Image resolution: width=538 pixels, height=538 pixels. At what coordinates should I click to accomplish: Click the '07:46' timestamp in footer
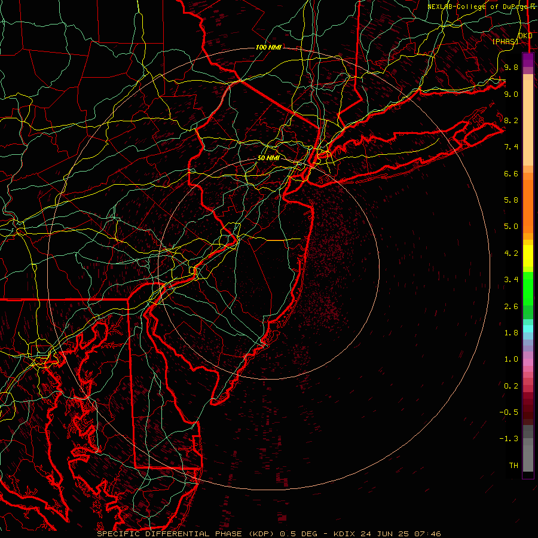427,534
